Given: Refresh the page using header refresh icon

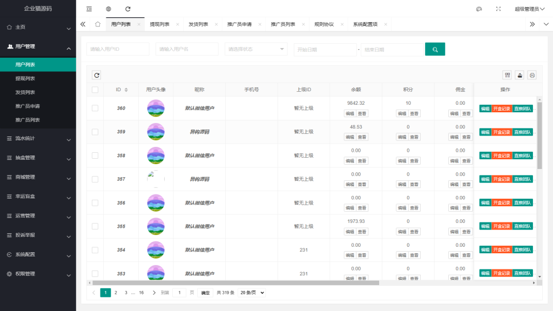Looking at the screenshot, I should (128, 9).
